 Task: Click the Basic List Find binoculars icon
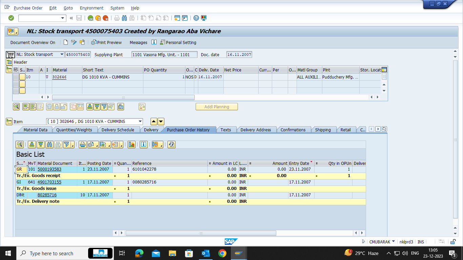click(x=49, y=145)
